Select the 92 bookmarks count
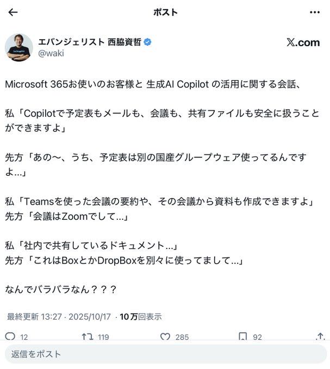 pyautogui.click(x=257, y=337)
